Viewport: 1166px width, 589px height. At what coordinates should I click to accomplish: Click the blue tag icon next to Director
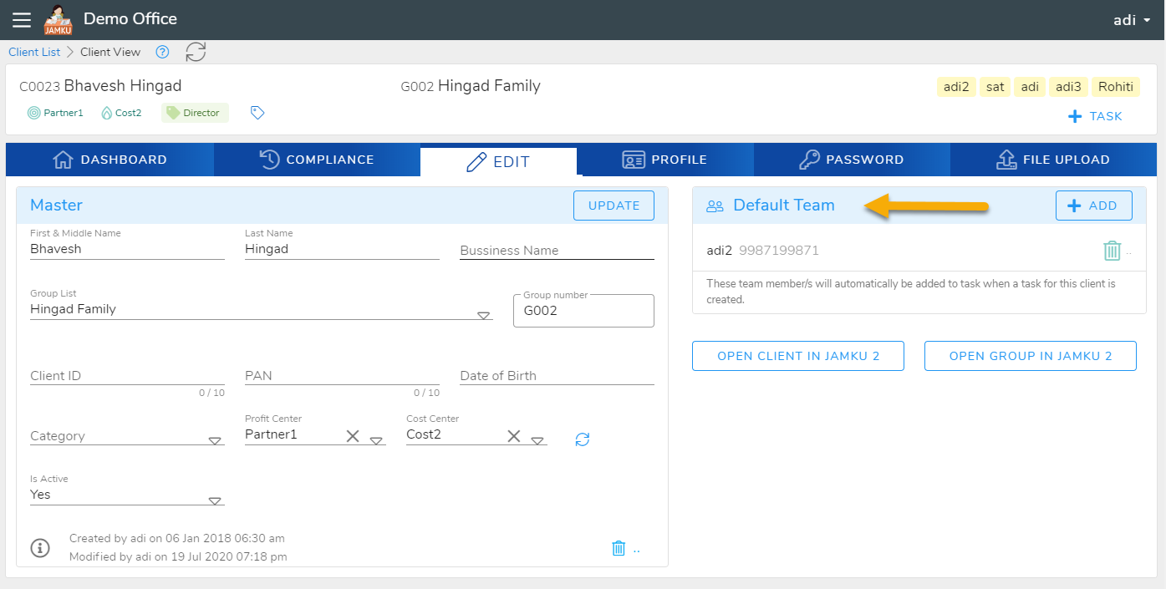257,113
